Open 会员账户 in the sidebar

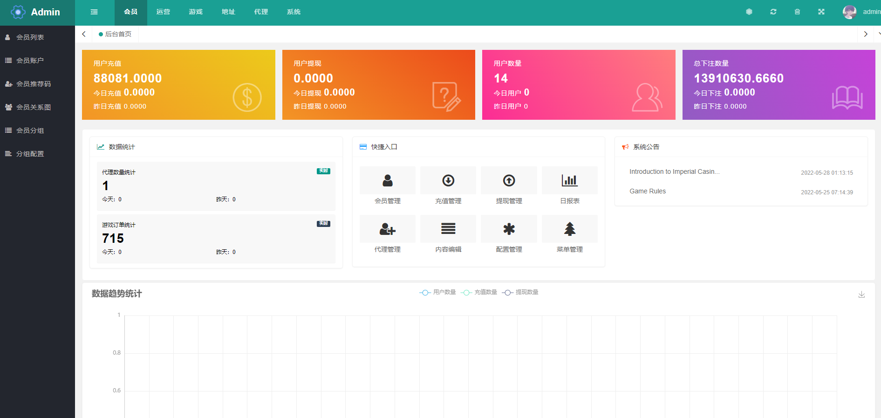pyautogui.click(x=37, y=61)
